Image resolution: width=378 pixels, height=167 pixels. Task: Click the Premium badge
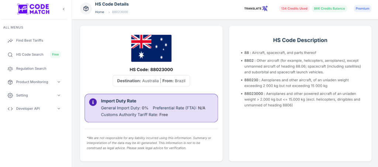pyautogui.click(x=362, y=9)
